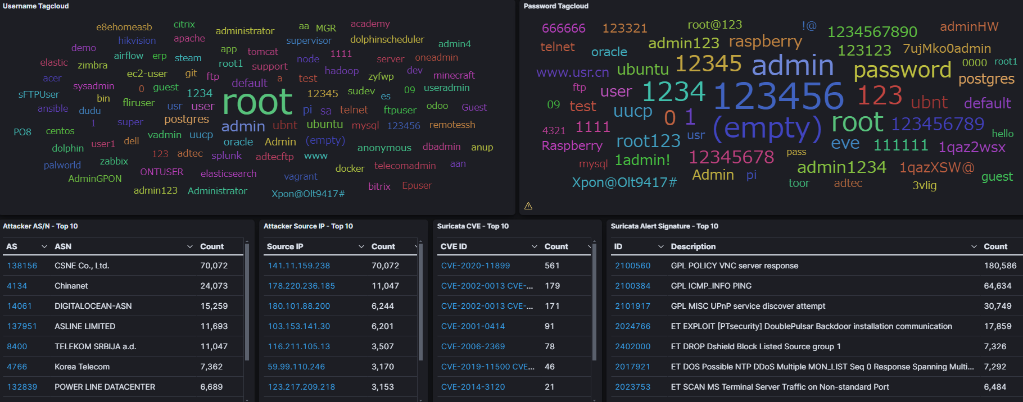Click 'elasticsearch' tag in Username Tagcloud
Viewport: 1023px width, 402px height.
tap(228, 173)
